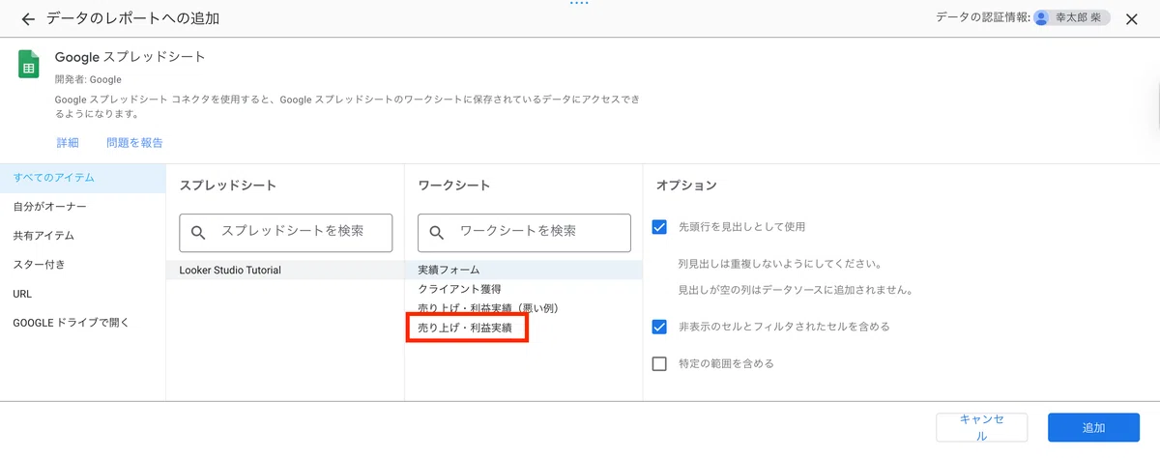Select GOOGLE ドライブで開く in sidebar
The height and width of the screenshot is (458, 1160).
tap(83, 323)
